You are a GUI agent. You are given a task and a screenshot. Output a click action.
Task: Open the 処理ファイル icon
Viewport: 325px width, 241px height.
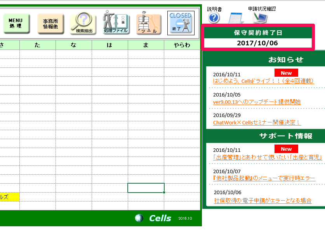point(116,23)
